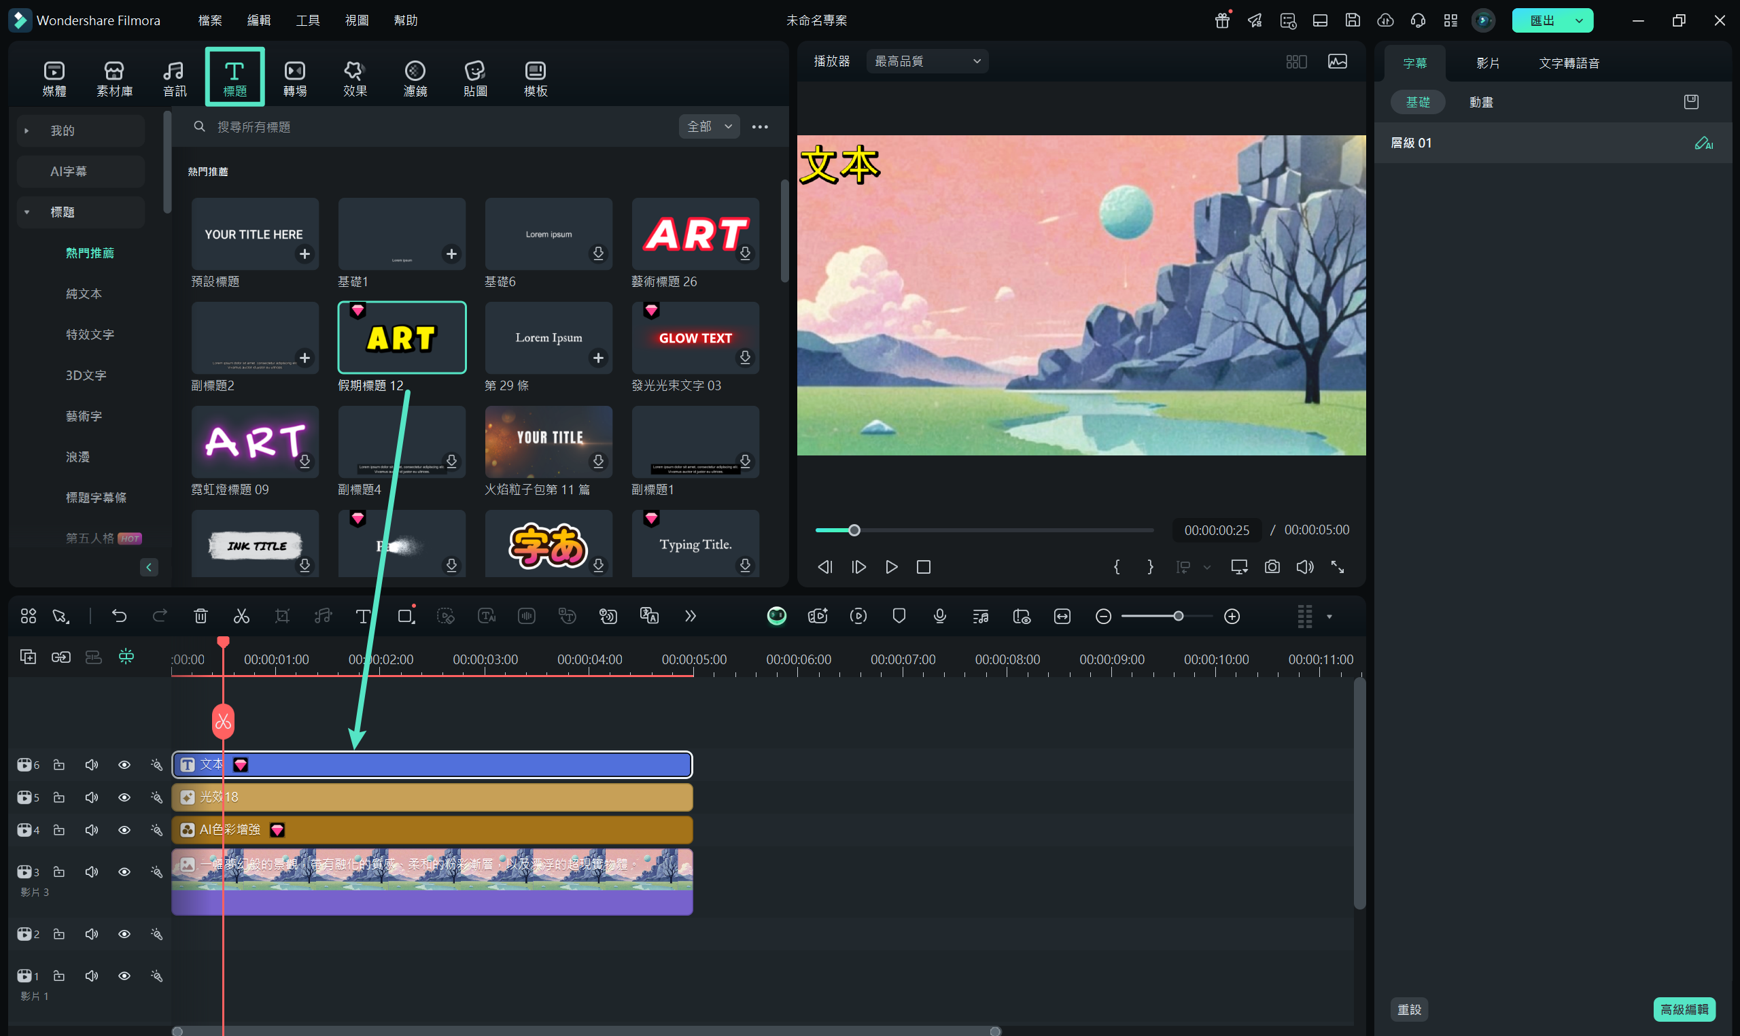This screenshot has height=1036, width=1740.
Task: Open the 轉場 transitions panel
Action: 294,78
